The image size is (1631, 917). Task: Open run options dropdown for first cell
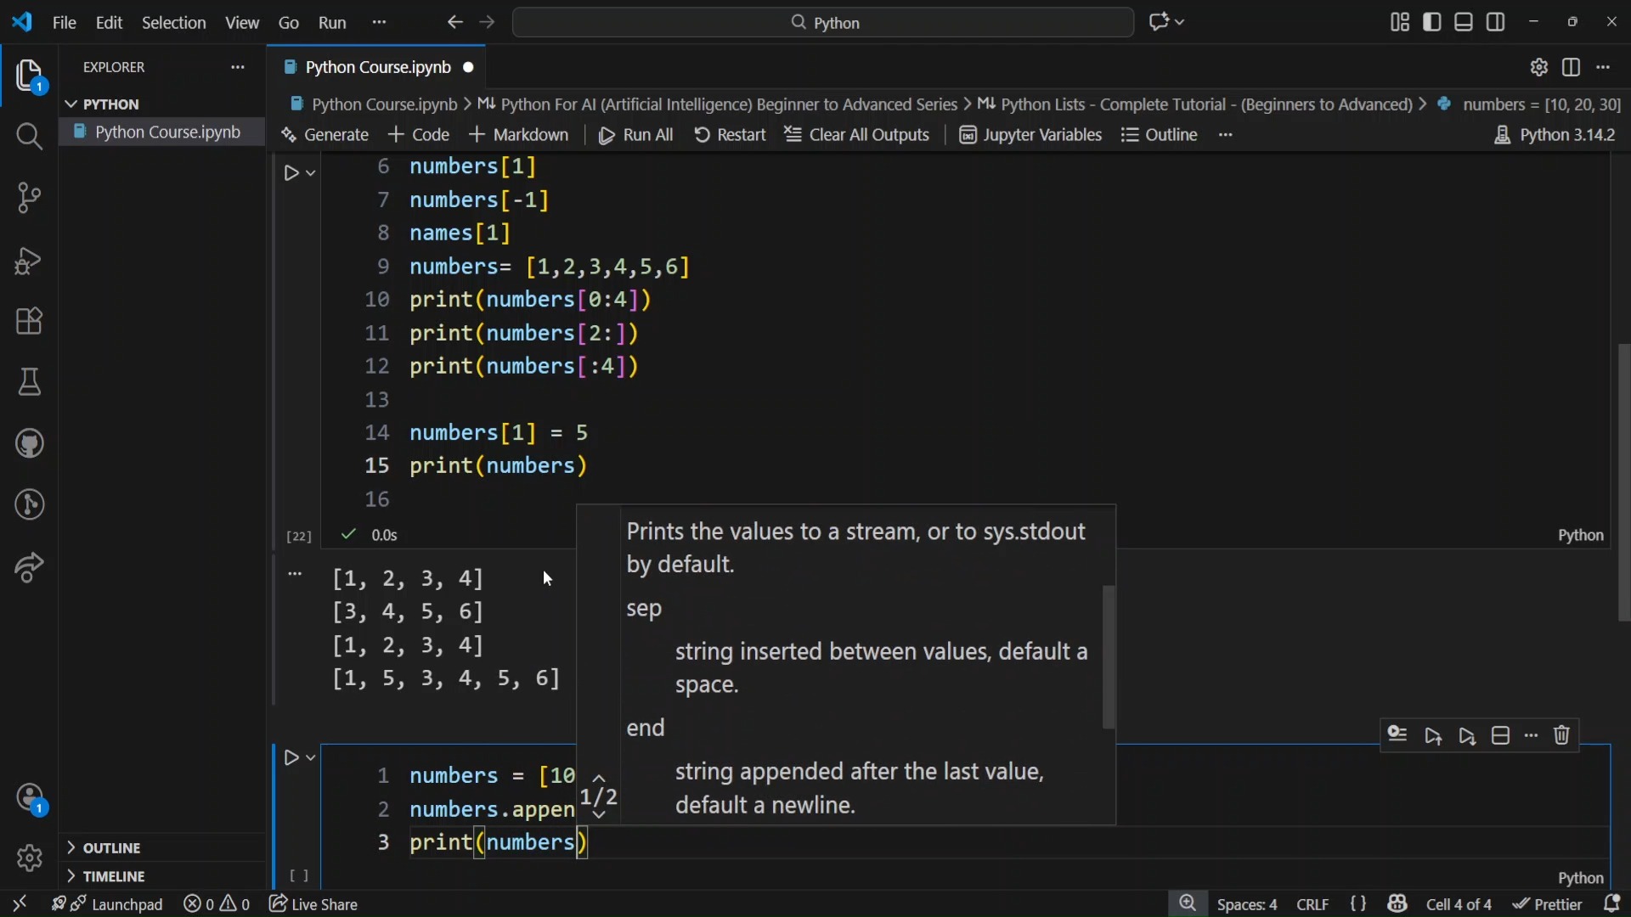[x=311, y=173]
